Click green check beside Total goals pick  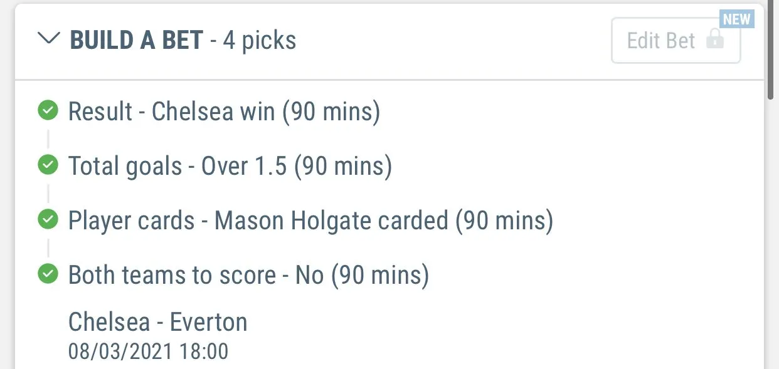[x=48, y=165]
